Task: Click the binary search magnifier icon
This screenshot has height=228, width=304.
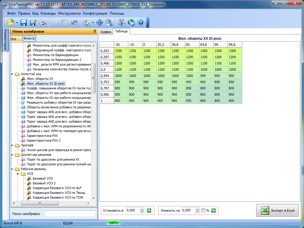Action: (x=109, y=22)
